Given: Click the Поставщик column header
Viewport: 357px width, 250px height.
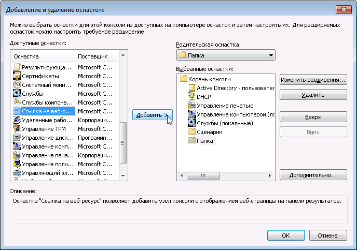Looking at the screenshot, I should click(97, 56).
